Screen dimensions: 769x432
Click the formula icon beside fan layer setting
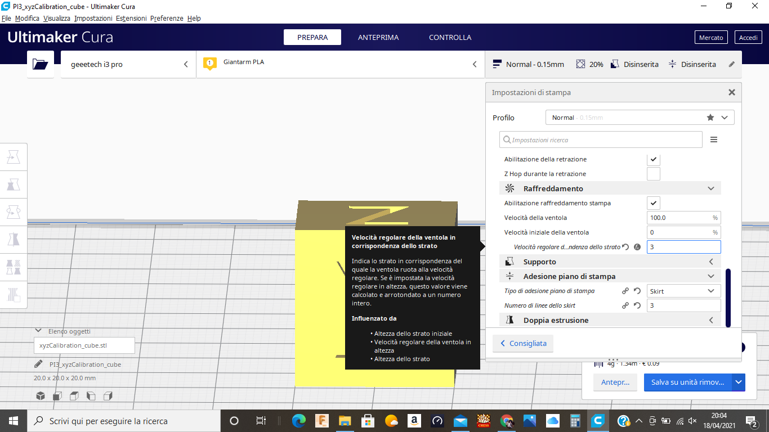[637, 247]
